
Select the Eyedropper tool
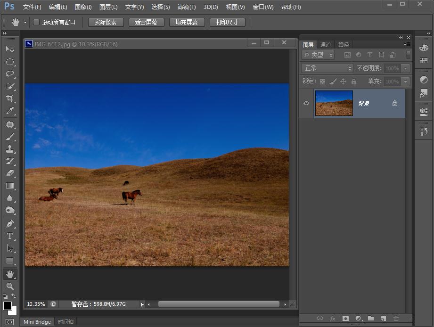(x=9, y=111)
